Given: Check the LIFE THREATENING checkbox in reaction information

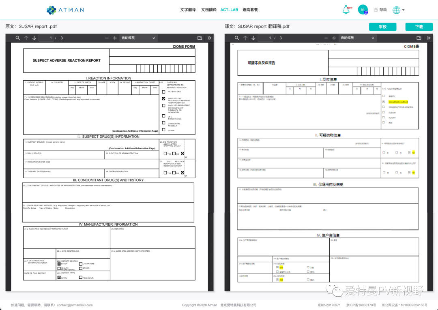Looking at the screenshot, I should pyautogui.click(x=163, y=116).
